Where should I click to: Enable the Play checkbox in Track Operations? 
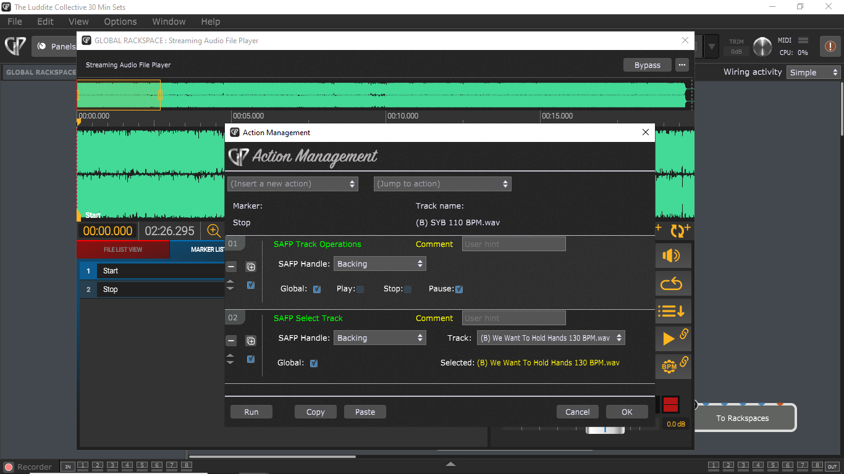(360, 289)
